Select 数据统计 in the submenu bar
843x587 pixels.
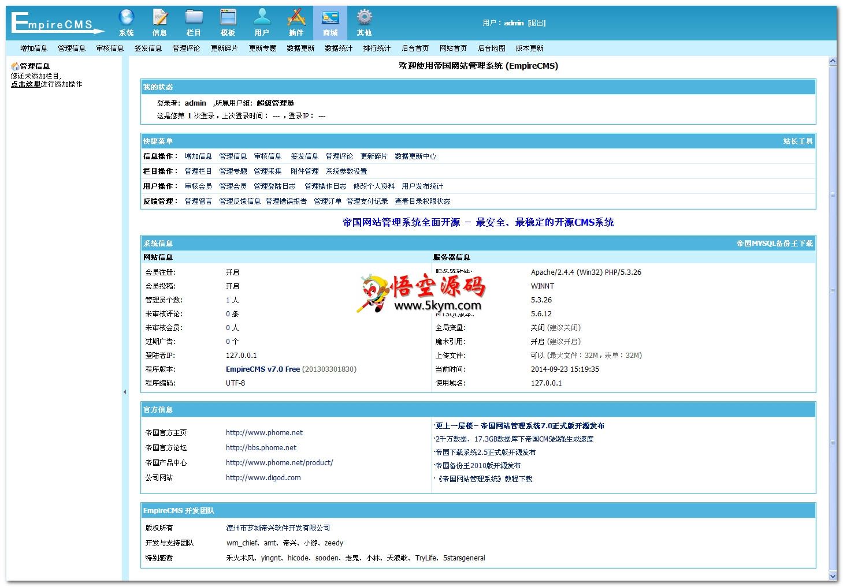point(339,48)
